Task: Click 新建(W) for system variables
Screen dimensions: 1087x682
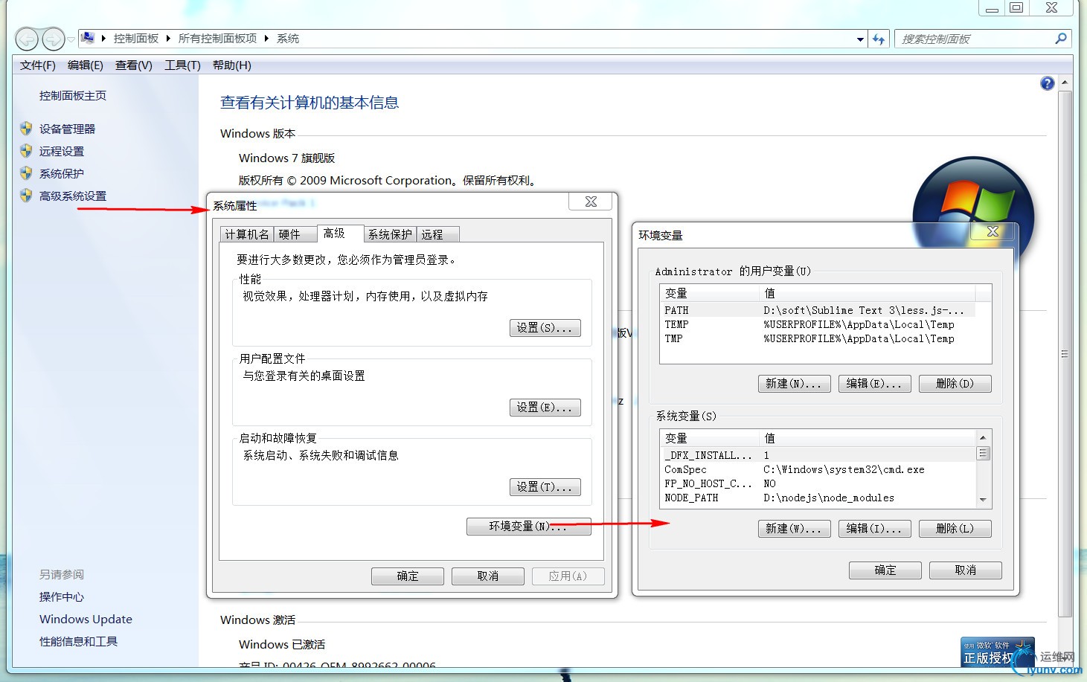Action: pyautogui.click(x=794, y=529)
